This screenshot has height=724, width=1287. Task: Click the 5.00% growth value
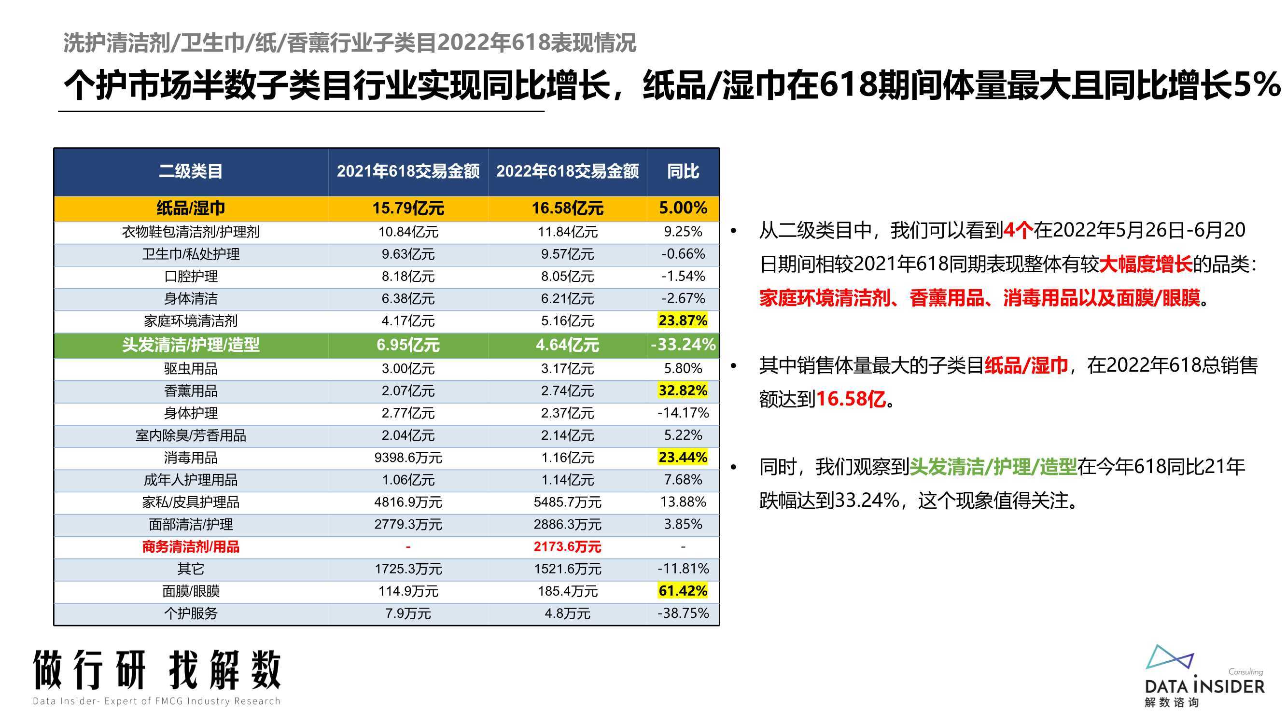(683, 208)
